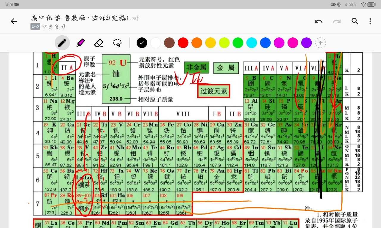Tap the camera recording status icon
The image size is (381, 228).
[x=17, y=5]
